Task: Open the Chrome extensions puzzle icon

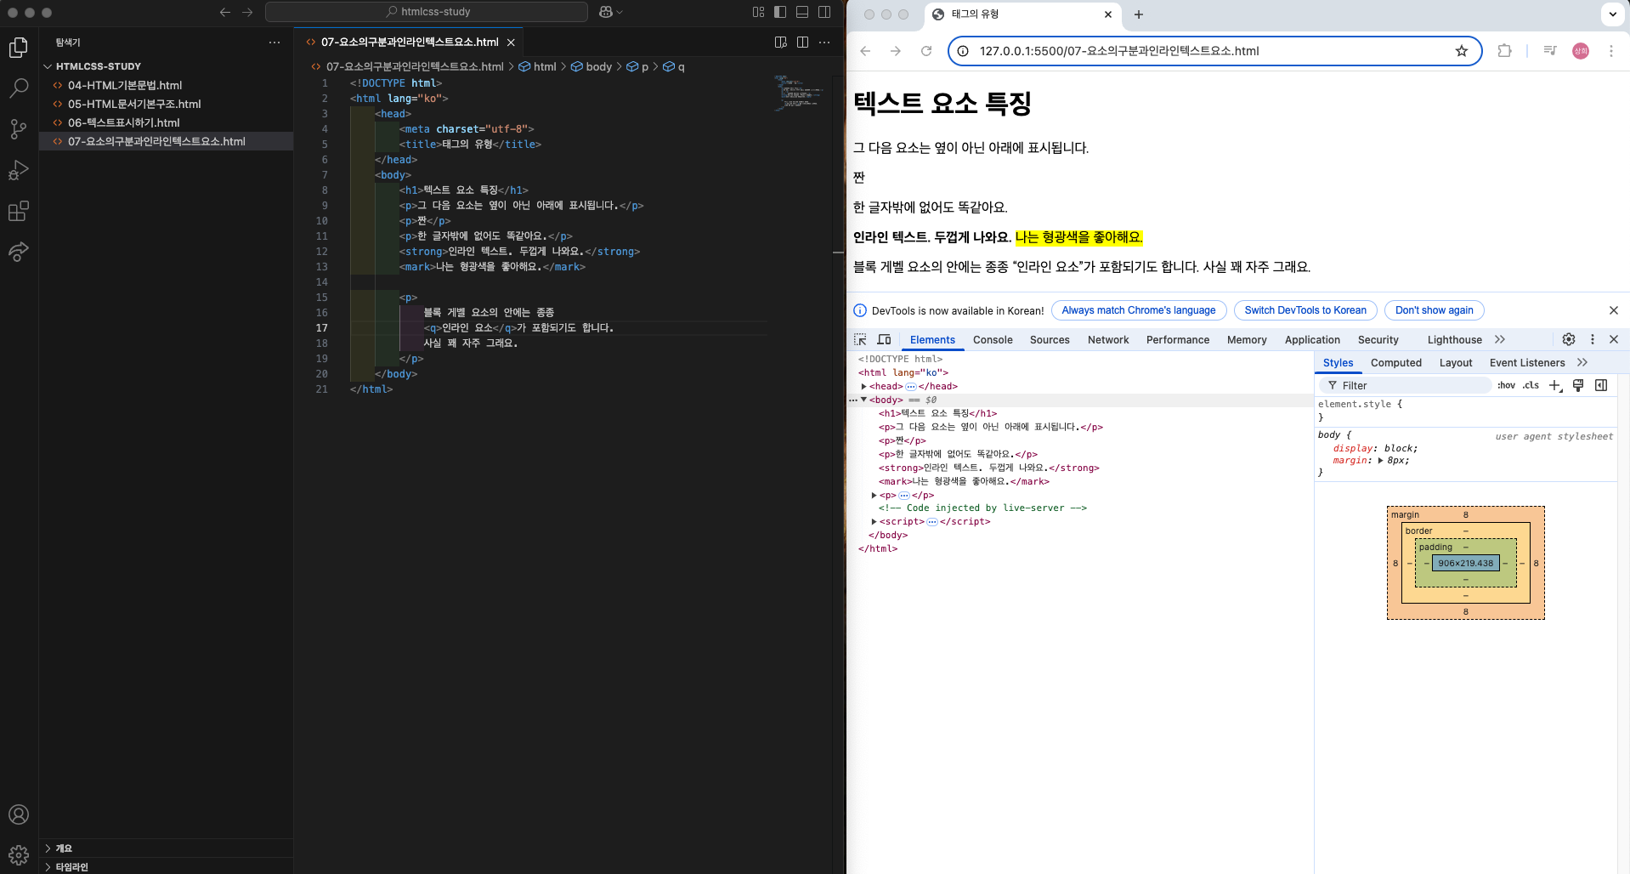Action: [1504, 51]
